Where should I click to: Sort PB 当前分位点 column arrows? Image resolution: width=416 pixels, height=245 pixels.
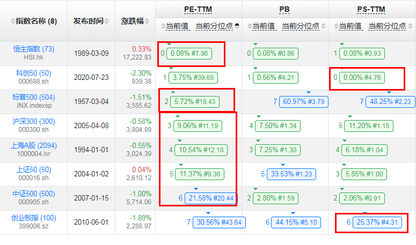(x=324, y=26)
